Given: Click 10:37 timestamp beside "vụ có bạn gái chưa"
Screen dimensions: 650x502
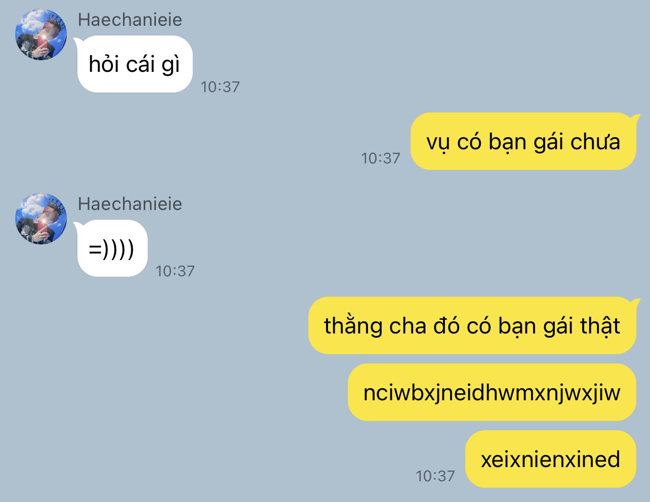Looking at the screenshot, I should 381,158.
